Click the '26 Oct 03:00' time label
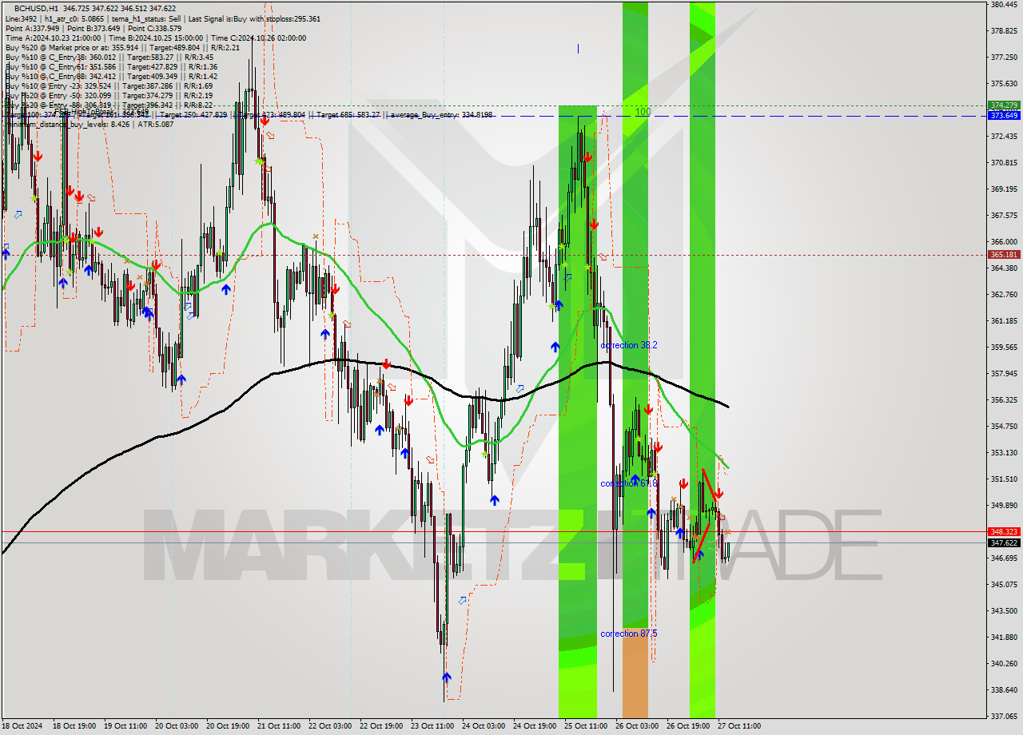 point(638,726)
